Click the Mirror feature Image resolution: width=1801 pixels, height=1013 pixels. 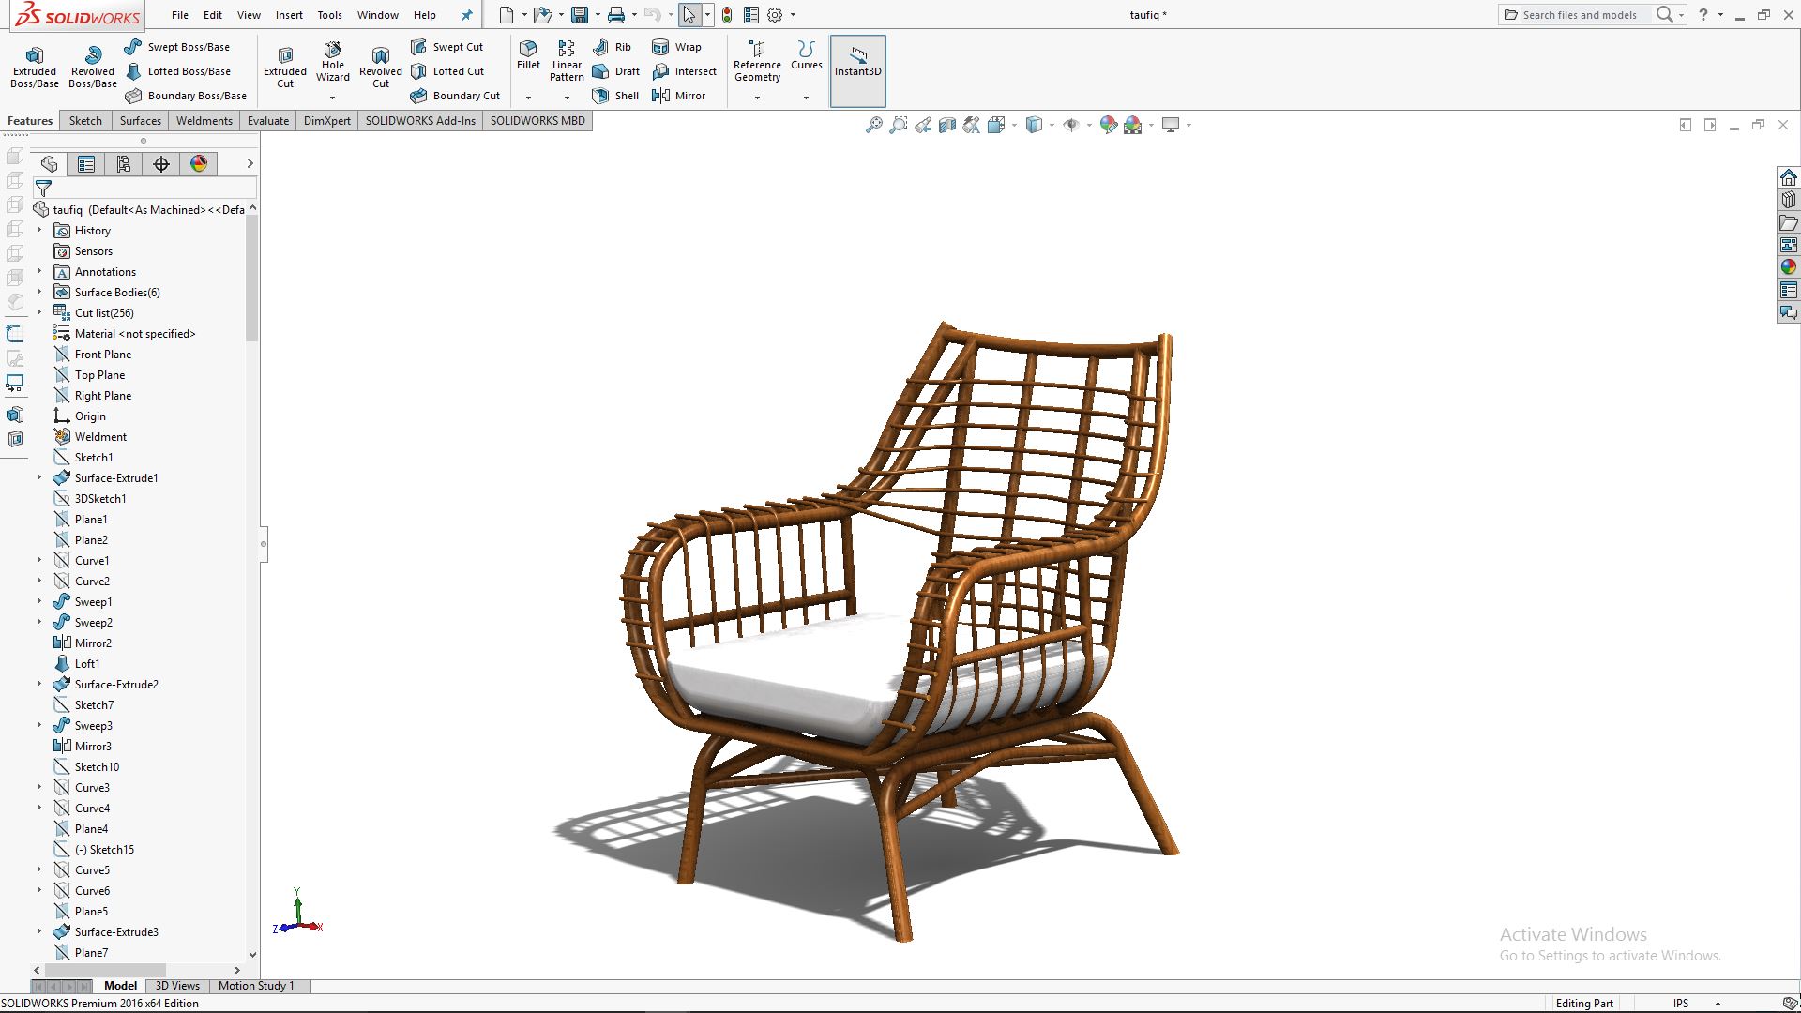pyautogui.click(x=678, y=96)
